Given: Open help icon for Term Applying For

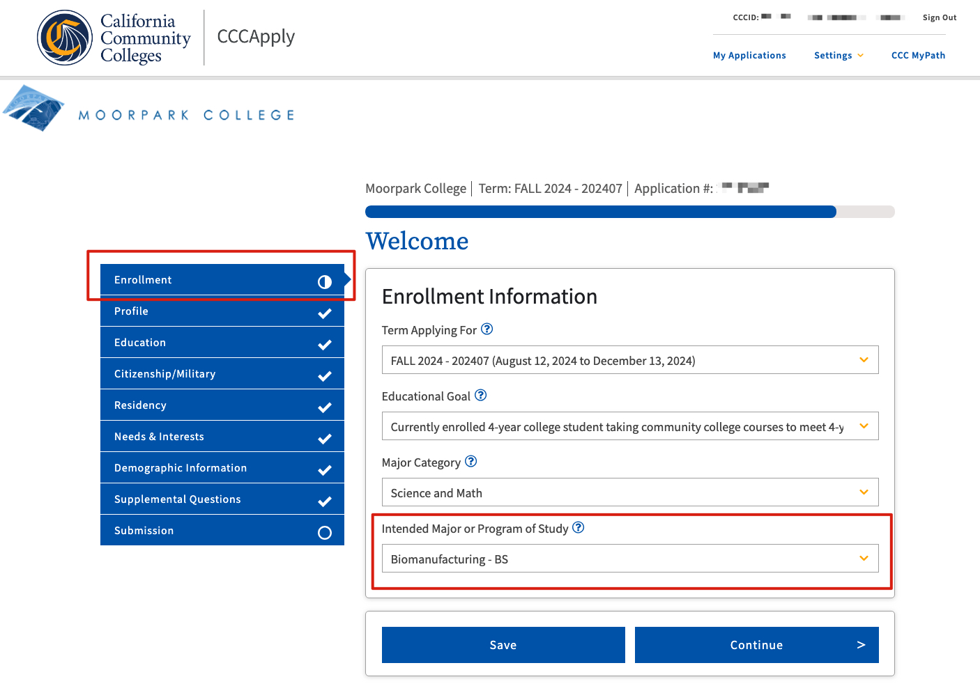Looking at the screenshot, I should [x=487, y=329].
